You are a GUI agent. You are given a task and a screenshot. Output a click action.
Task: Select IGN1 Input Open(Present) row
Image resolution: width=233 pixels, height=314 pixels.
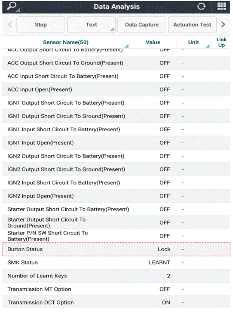pos(116,143)
